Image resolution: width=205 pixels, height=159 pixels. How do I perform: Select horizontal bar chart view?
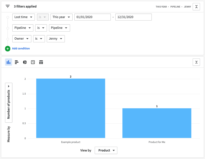pyautogui.click(x=17, y=62)
